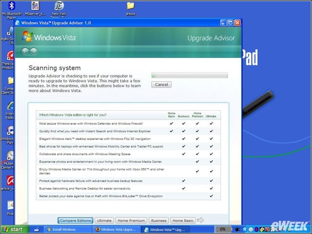Click the 'Quickly find what you need' row text

pos(95,131)
